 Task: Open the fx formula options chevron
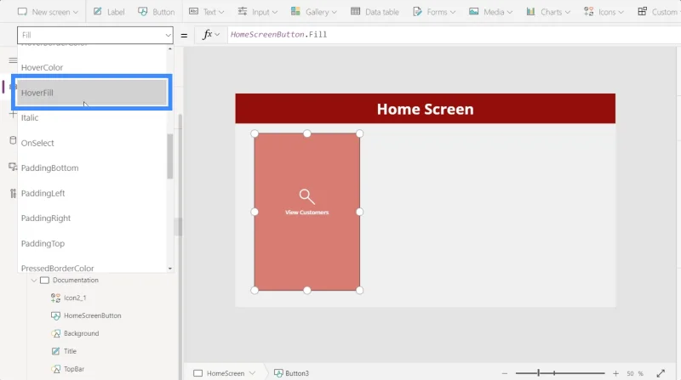click(217, 35)
